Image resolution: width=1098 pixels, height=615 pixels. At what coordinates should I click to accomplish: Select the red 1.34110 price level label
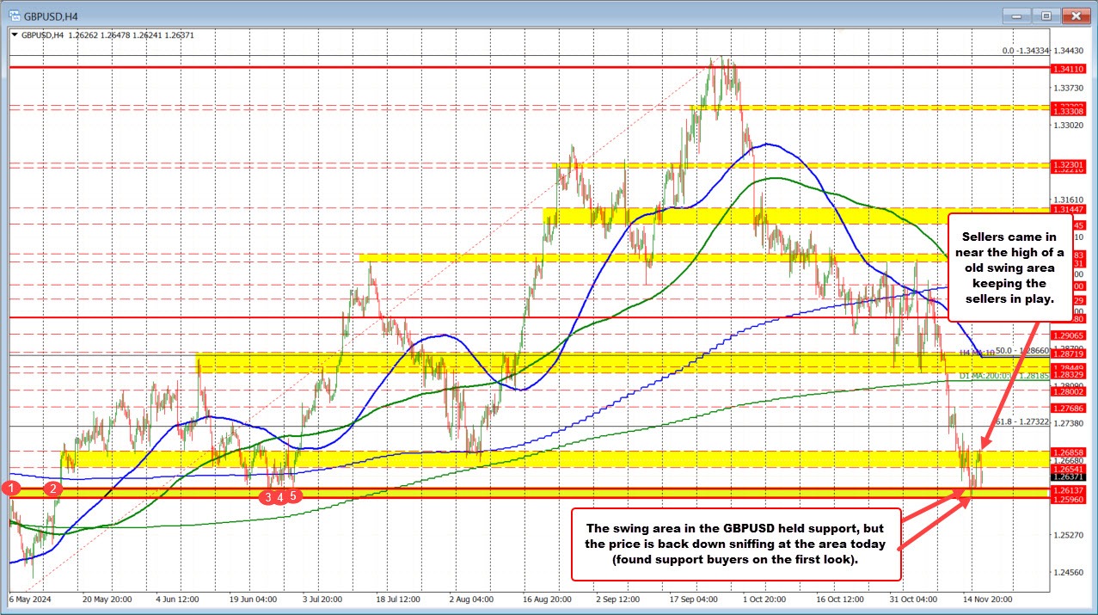pos(1067,67)
